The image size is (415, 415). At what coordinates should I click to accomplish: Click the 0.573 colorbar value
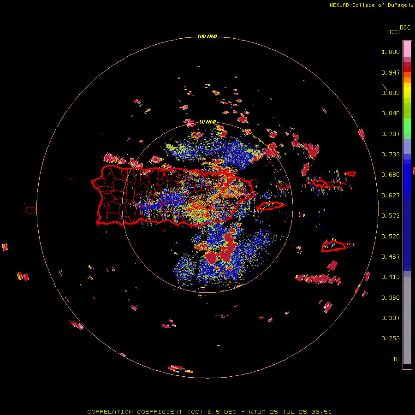click(391, 216)
